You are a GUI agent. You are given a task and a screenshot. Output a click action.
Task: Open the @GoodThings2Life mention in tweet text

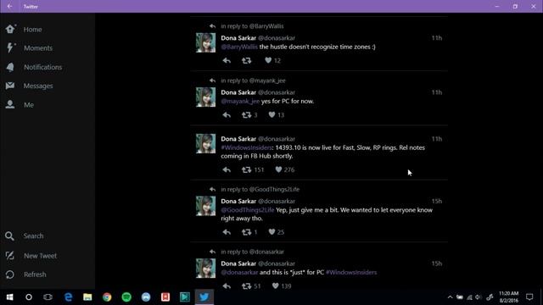tap(247, 210)
